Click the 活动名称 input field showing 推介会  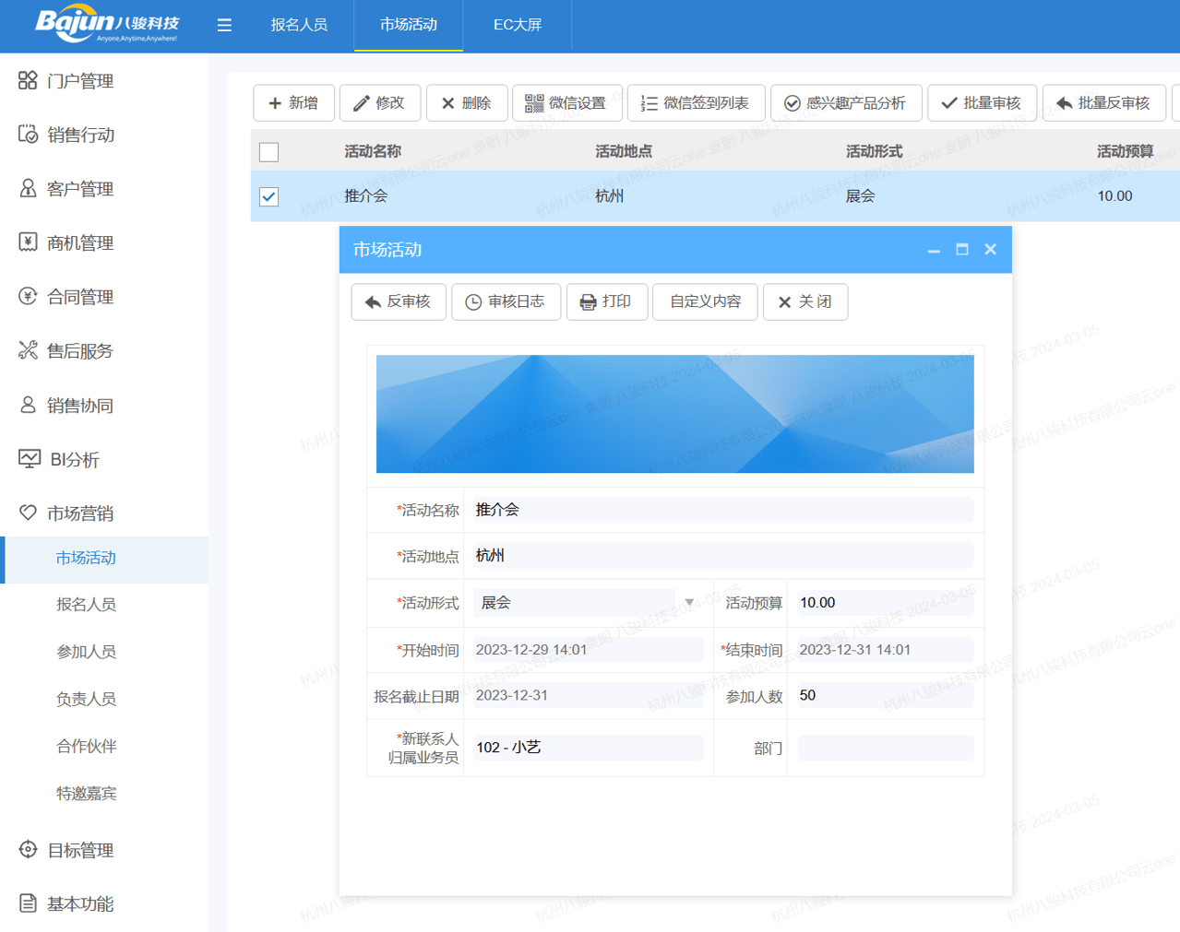click(721, 509)
